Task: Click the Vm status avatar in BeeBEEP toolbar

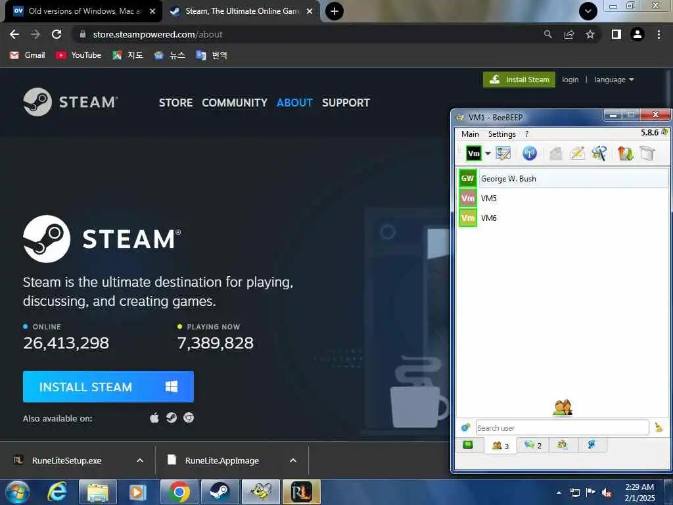Action: 473,153
